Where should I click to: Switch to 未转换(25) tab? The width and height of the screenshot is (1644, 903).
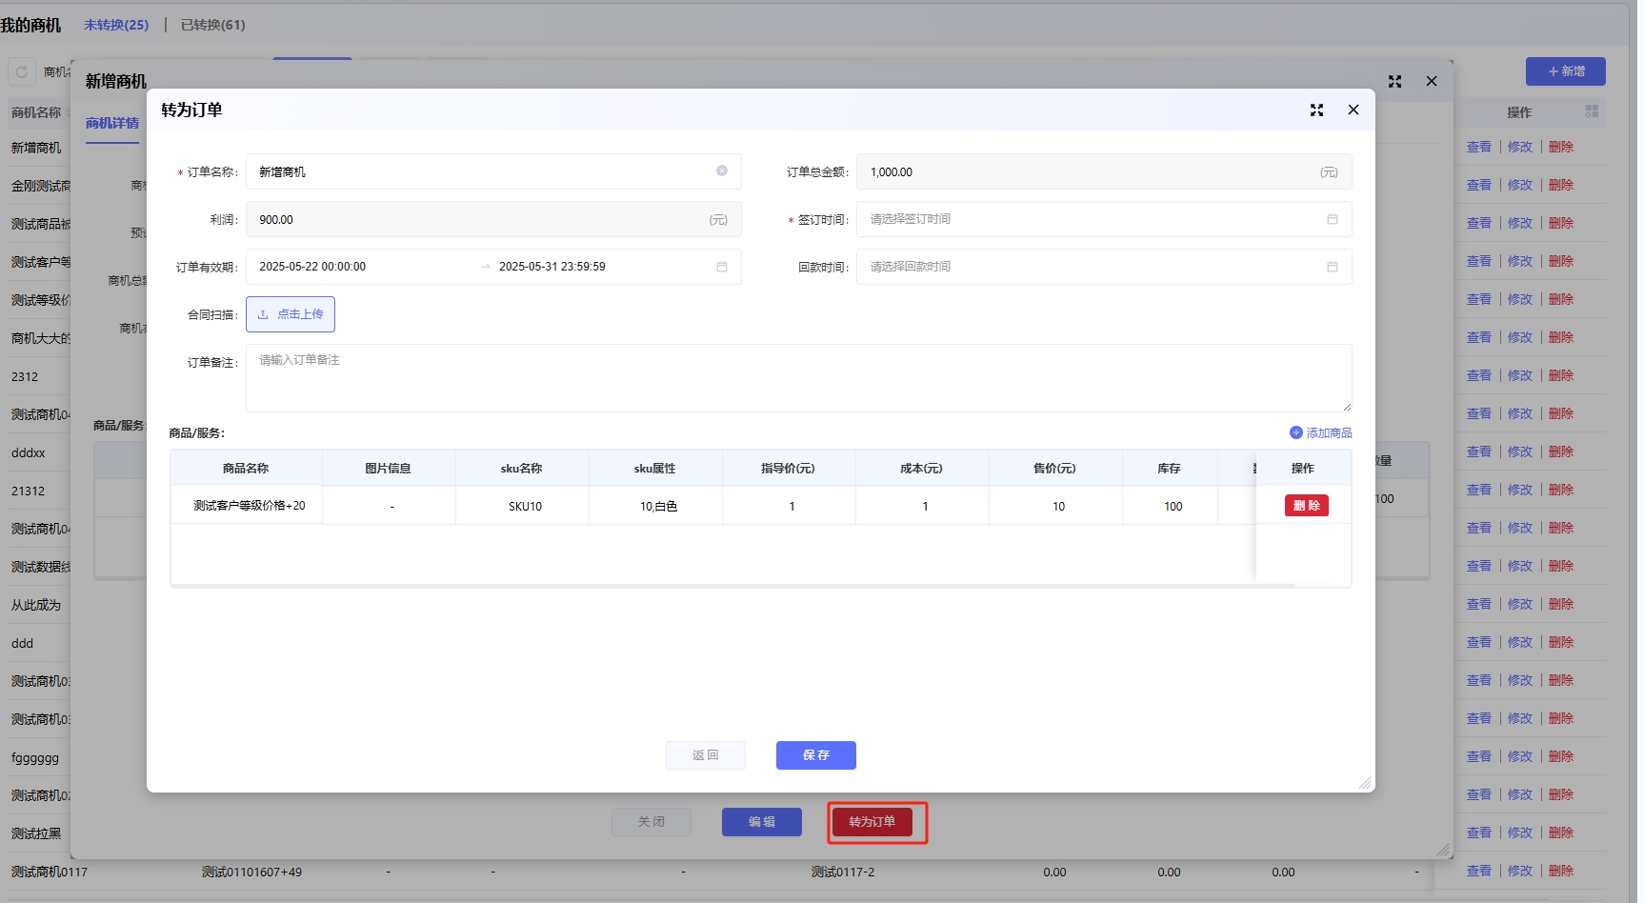tap(116, 25)
